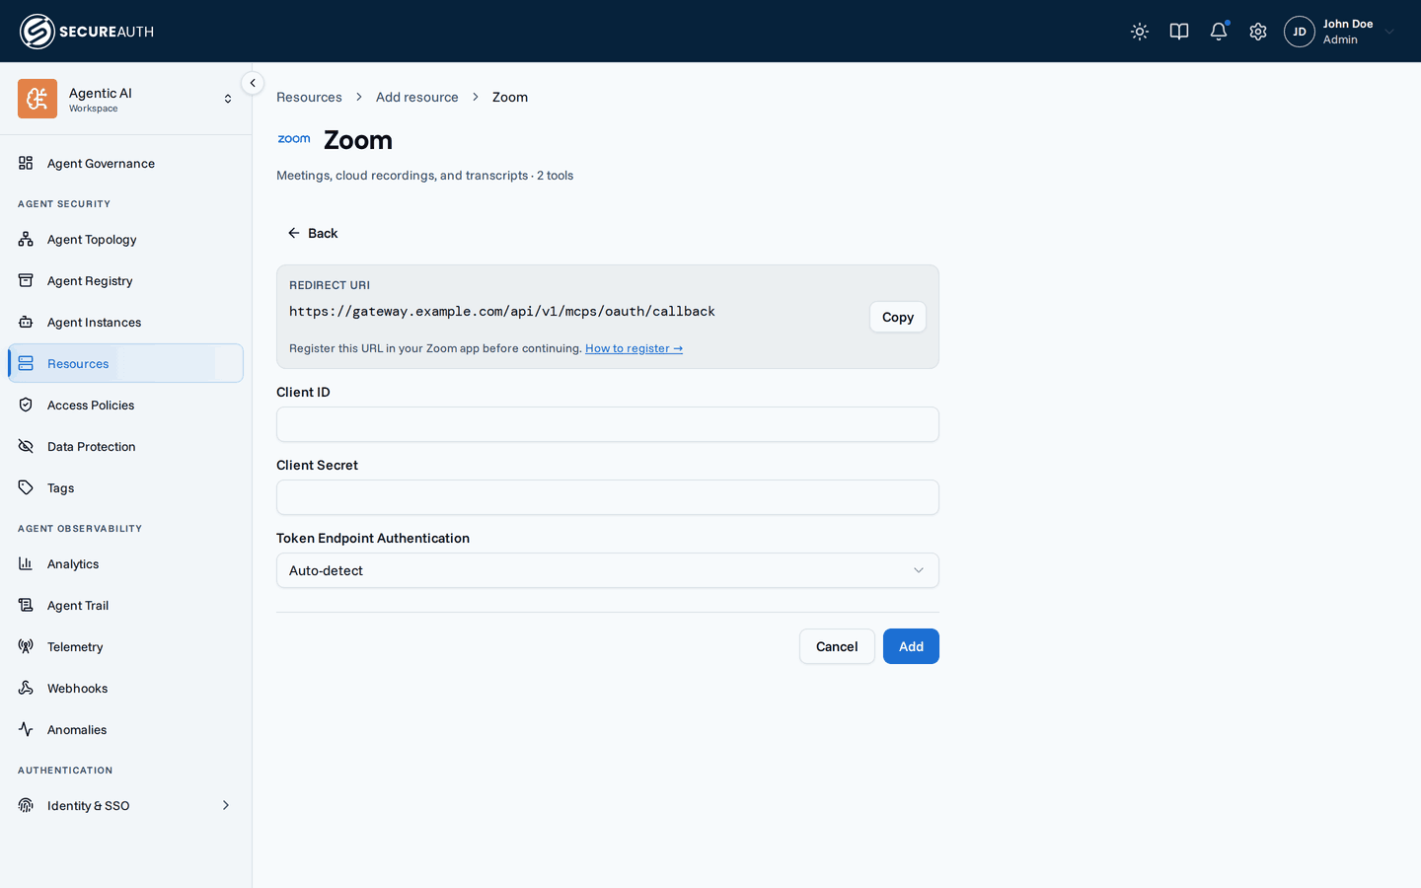Viewport: 1421px width, 888px height.
Task: Click the Back arrow icon
Action: pyautogui.click(x=293, y=233)
